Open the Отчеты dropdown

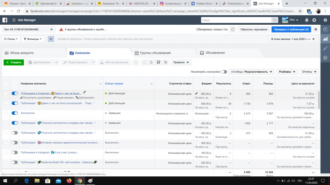[309, 72]
